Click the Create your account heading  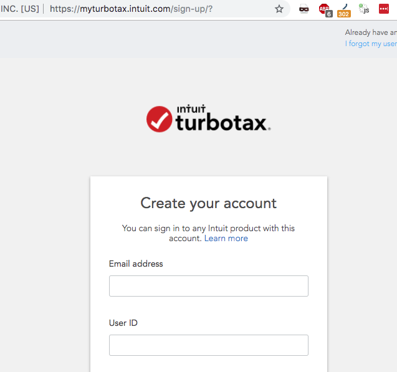point(209,203)
